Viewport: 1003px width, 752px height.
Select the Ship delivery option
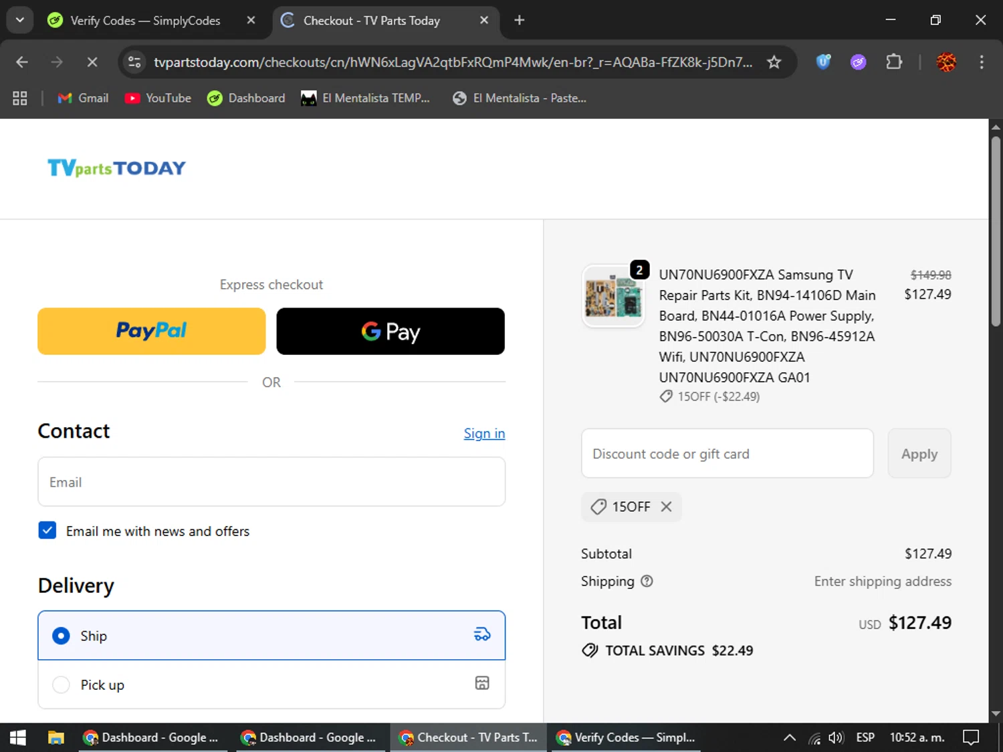coord(271,635)
